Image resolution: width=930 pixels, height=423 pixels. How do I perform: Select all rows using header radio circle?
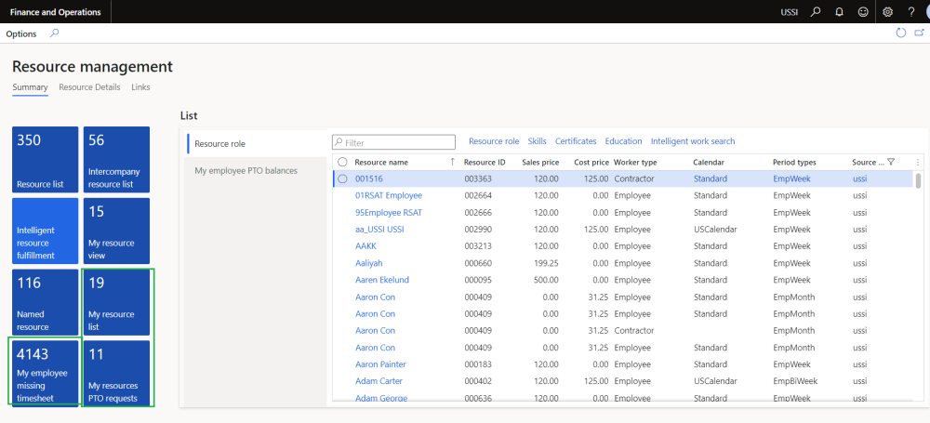point(342,163)
